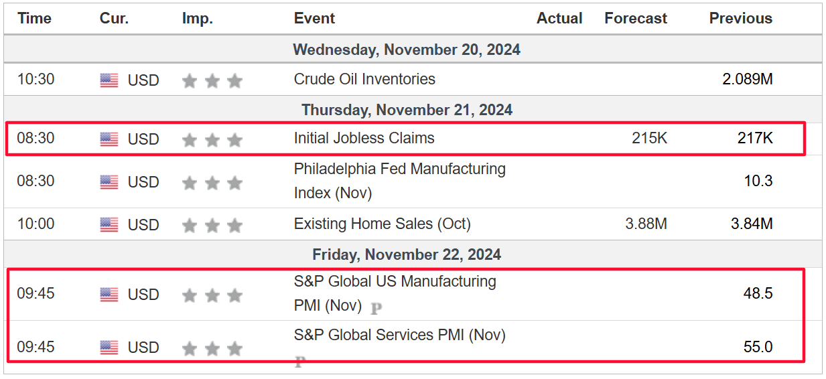Open S&P Global US Manufacturing PMI event
826x379 pixels.
(x=395, y=294)
